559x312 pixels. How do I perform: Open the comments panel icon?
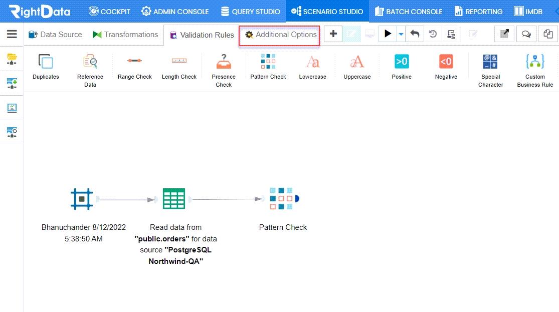pos(525,34)
